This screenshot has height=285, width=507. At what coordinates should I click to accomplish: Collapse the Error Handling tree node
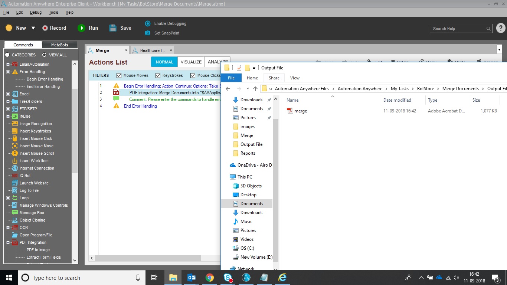(x=8, y=72)
